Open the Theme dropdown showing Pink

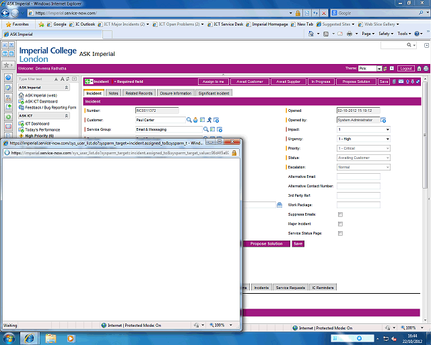[370, 68]
